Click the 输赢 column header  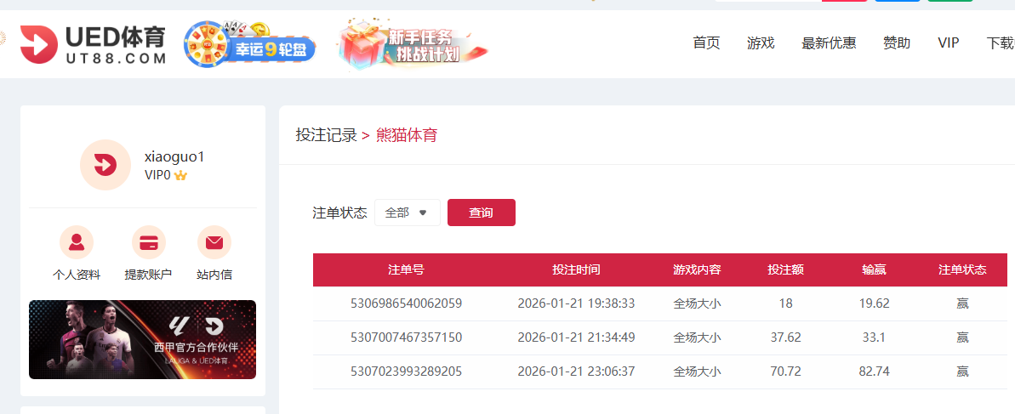click(874, 269)
